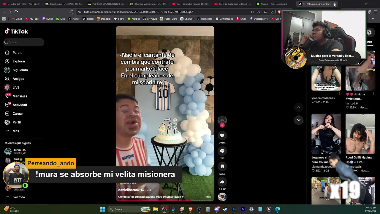Screen dimensions: 380x214
Task: Open the Twitch bookmark
Action: (47, 19)
